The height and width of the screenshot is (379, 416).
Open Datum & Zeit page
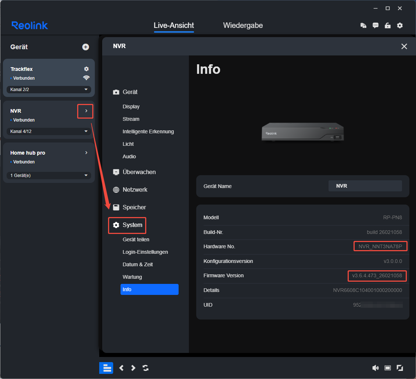(x=137, y=264)
